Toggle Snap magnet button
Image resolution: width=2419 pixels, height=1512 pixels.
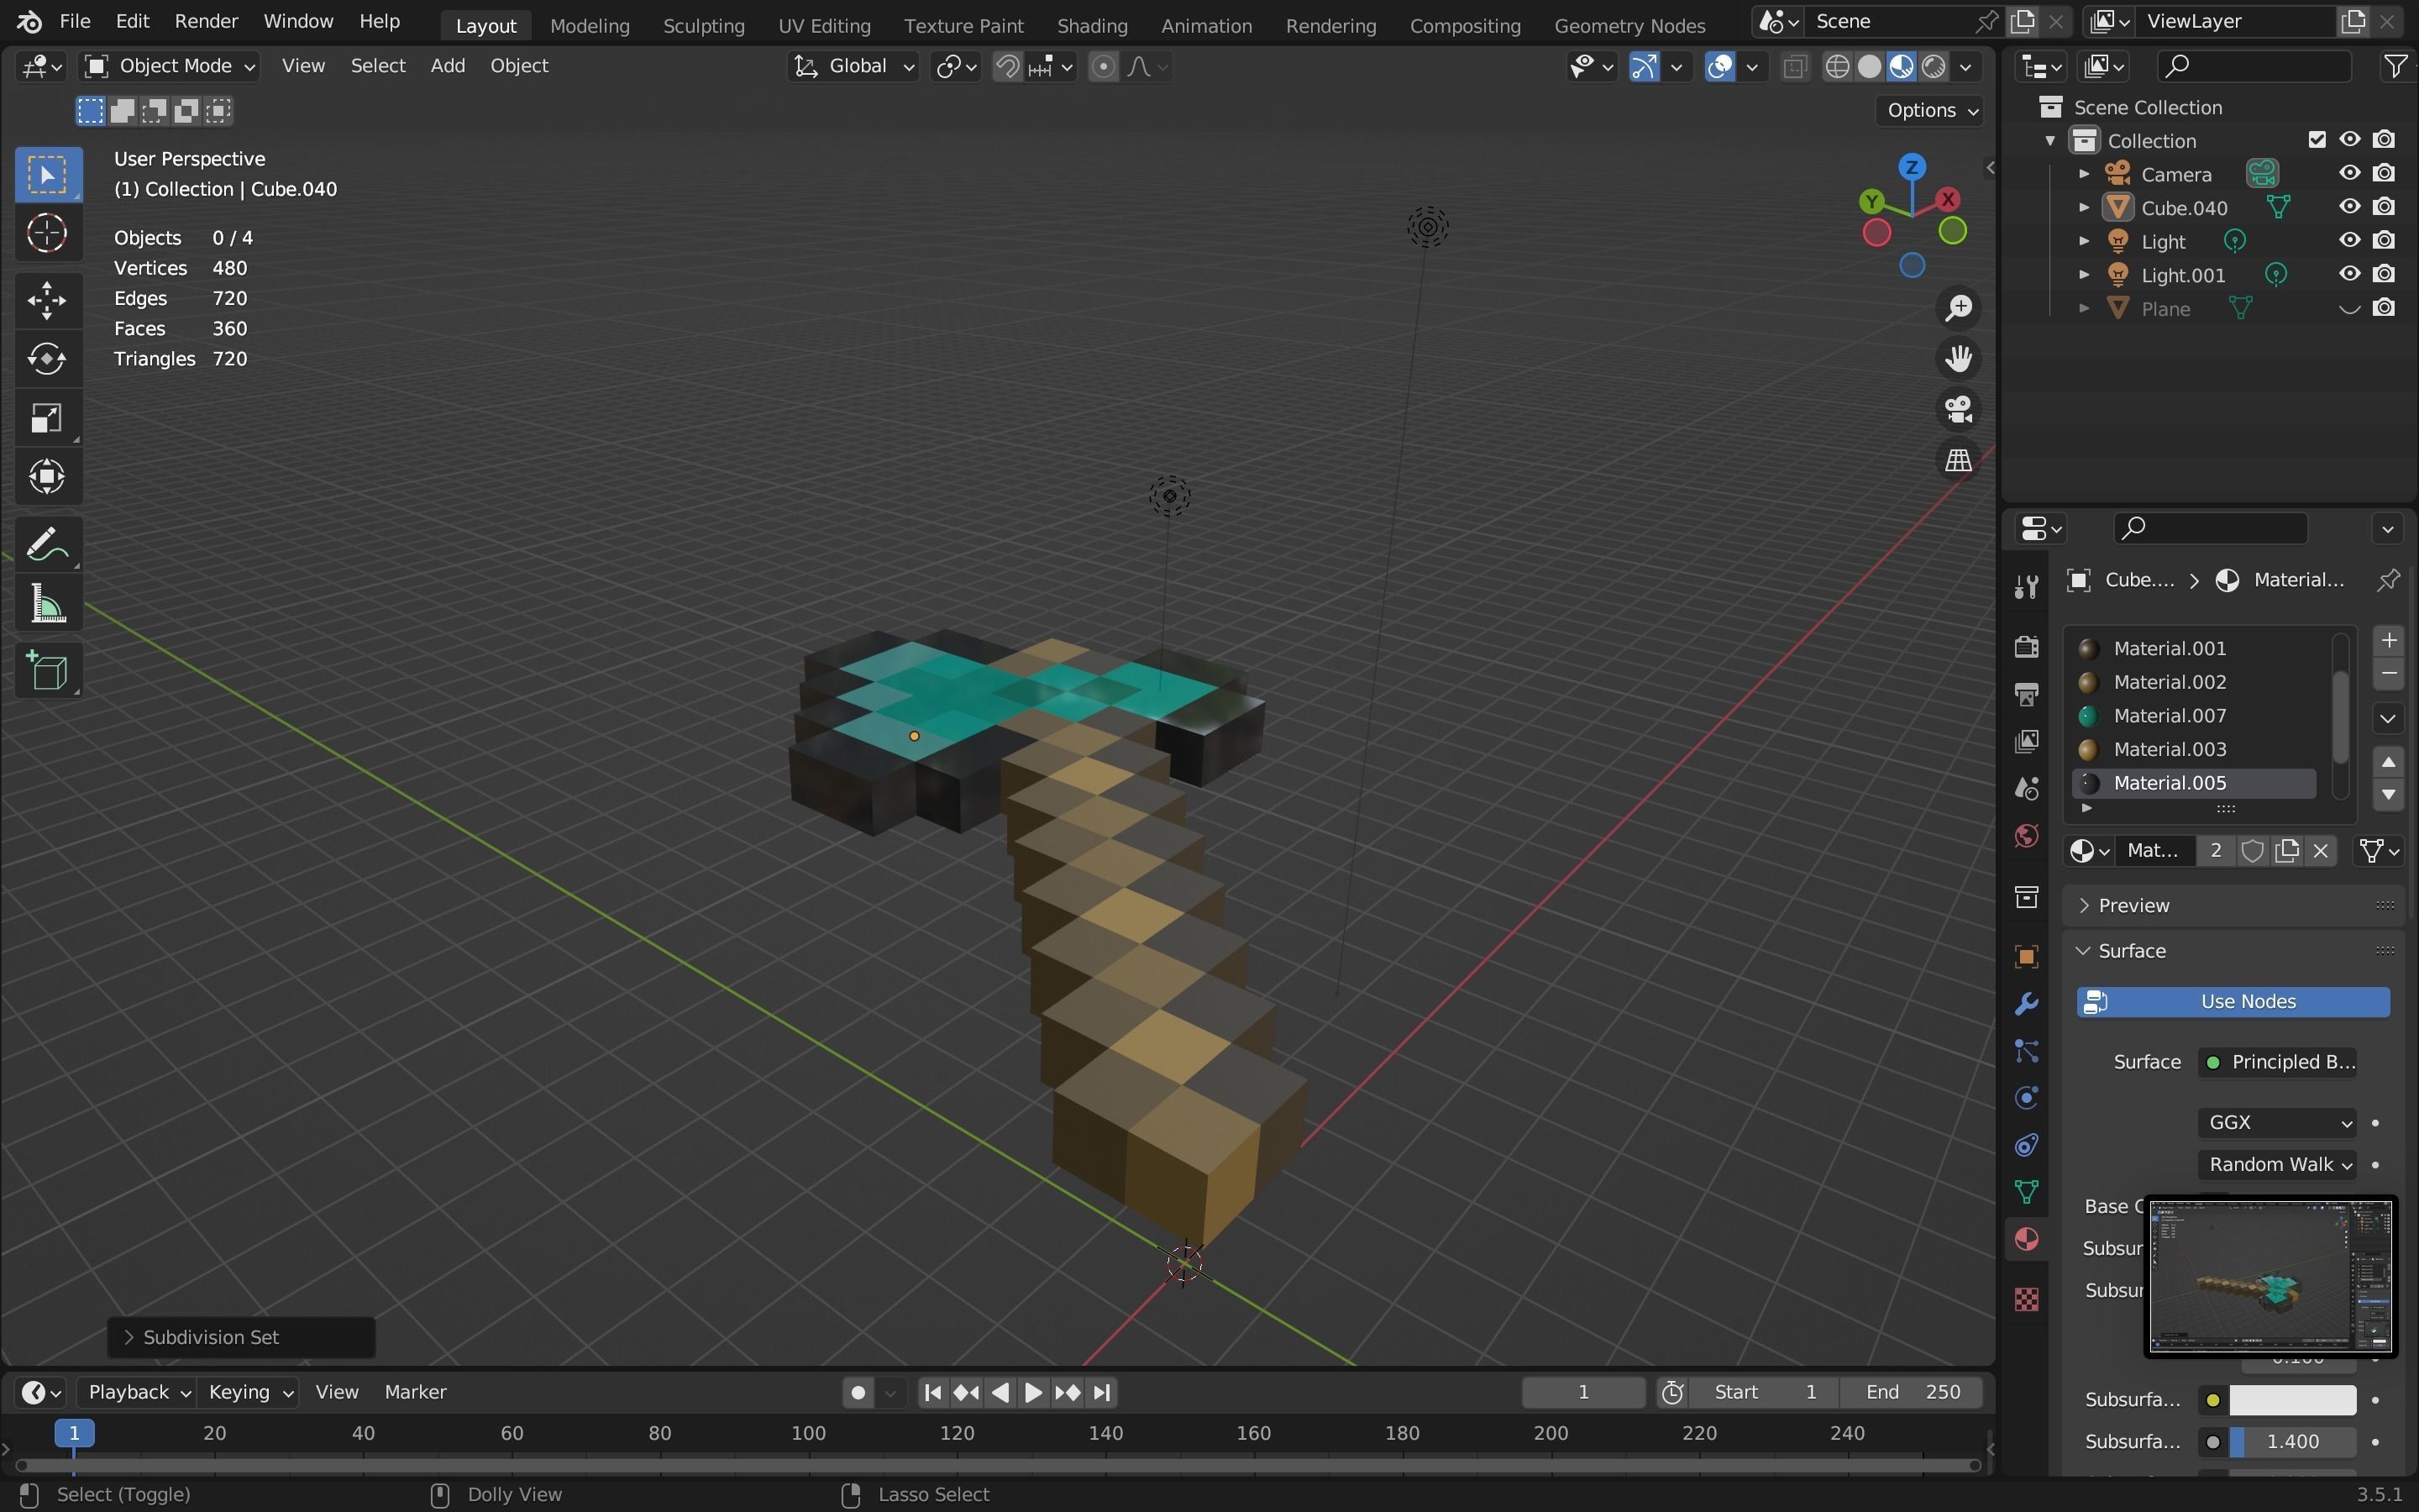point(1008,66)
